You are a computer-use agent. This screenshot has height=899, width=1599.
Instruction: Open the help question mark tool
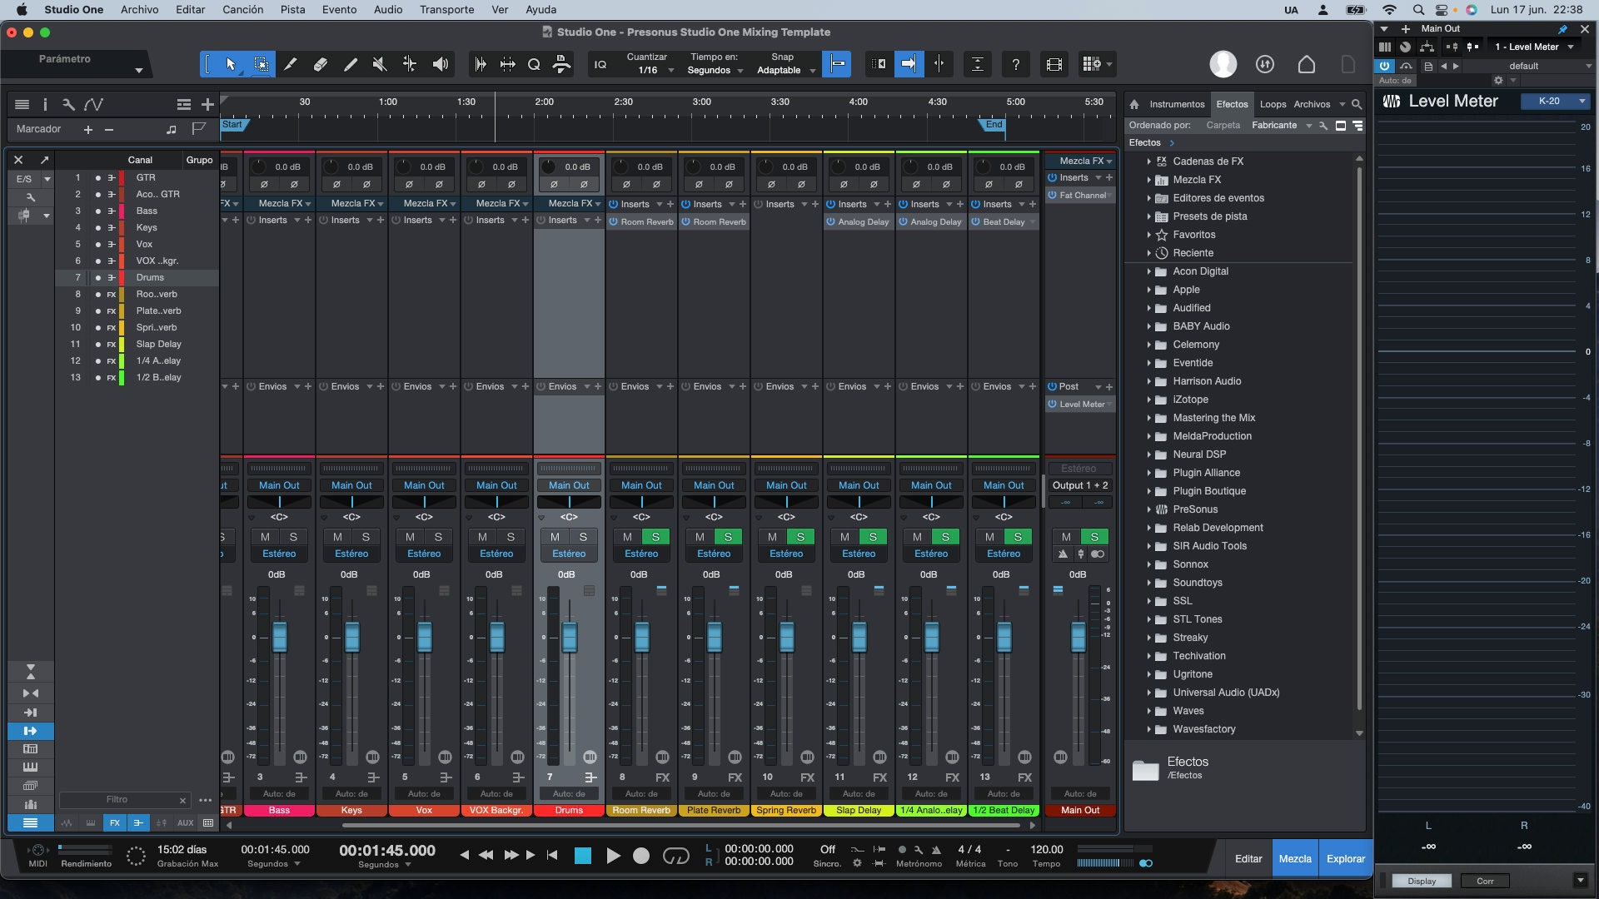pos(1015,64)
